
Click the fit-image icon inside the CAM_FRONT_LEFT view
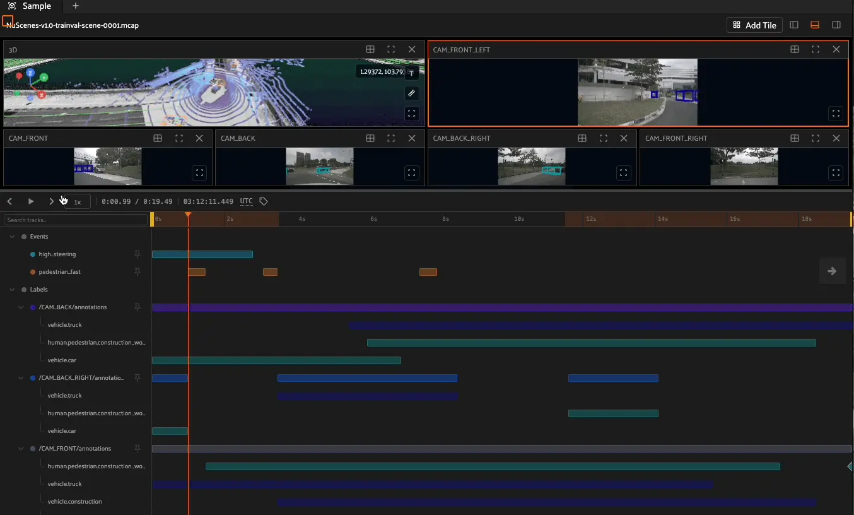click(x=836, y=114)
